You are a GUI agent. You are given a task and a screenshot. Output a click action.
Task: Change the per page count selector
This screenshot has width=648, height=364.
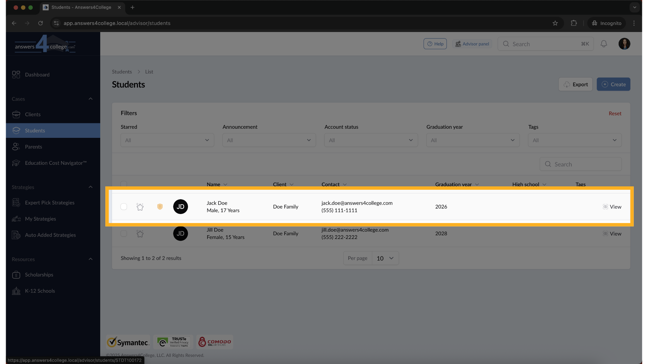point(385,258)
